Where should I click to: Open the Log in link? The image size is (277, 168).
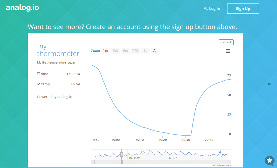[215, 9]
